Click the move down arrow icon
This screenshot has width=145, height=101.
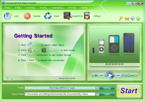click(x=8, y=79)
